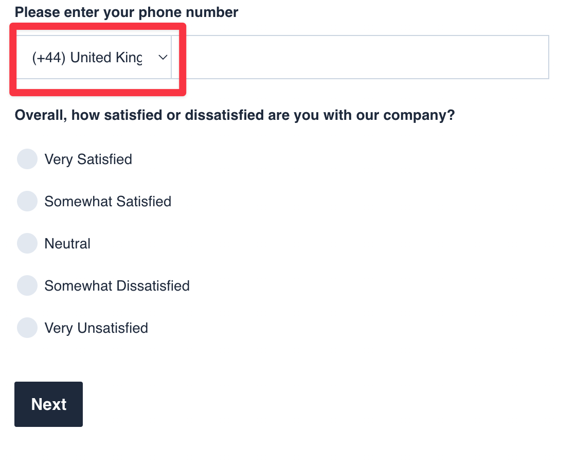Viewport: 576px width, 466px height.
Task: Select the Very Unsatisfied radio circle
Action: (x=27, y=328)
